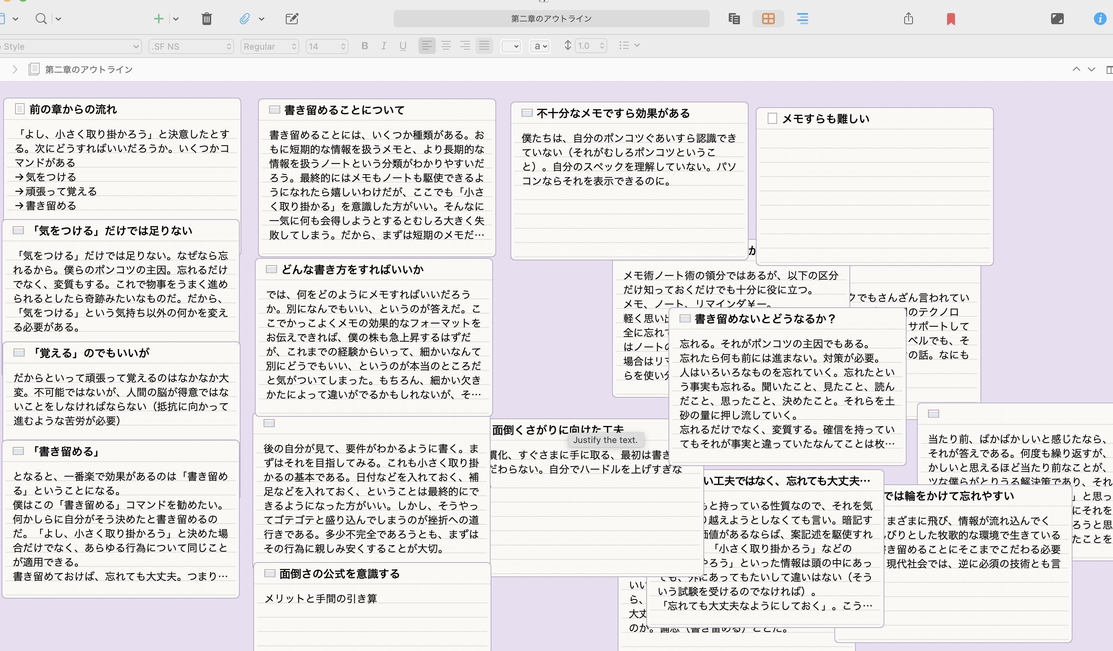This screenshot has width=1113, height=651.
Task: Switch to outliner view mode
Action: pos(802,19)
